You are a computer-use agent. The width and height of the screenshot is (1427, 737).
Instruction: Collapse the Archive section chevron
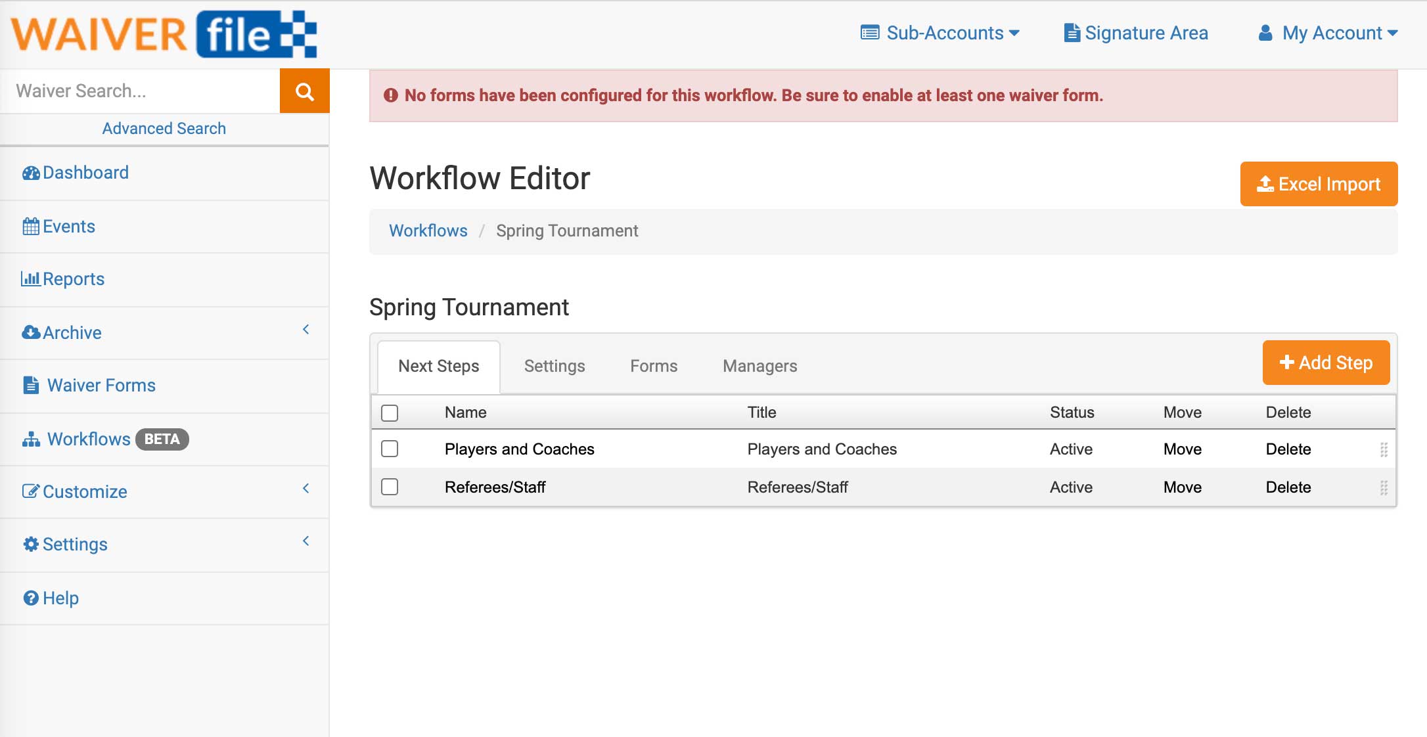[x=306, y=330]
